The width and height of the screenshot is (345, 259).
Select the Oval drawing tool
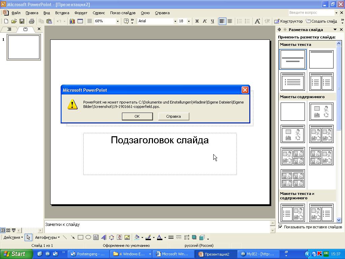[x=88, y=237]
